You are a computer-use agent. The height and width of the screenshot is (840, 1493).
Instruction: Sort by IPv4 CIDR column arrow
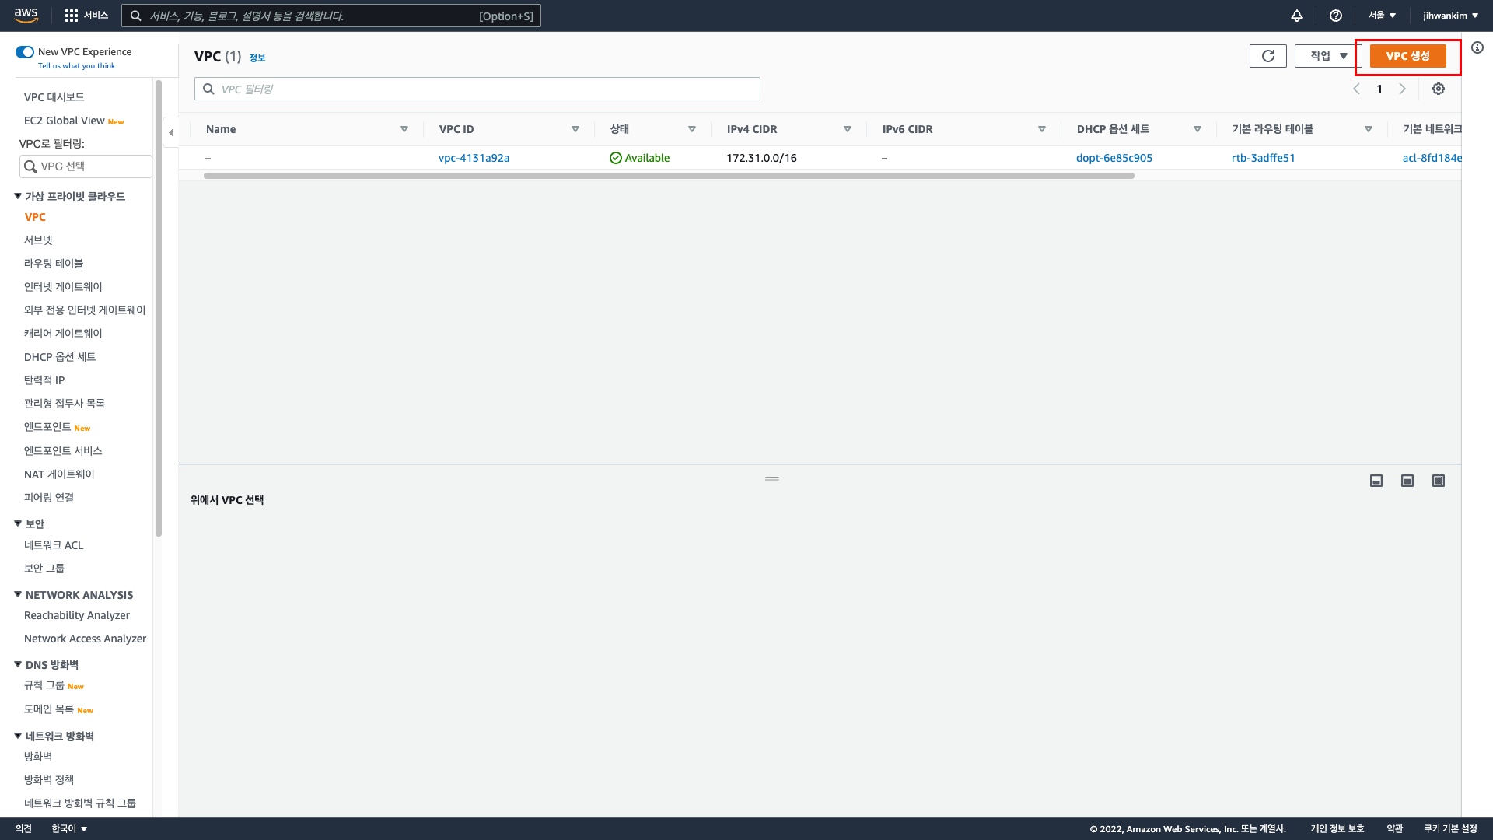(x=848, y=129)
